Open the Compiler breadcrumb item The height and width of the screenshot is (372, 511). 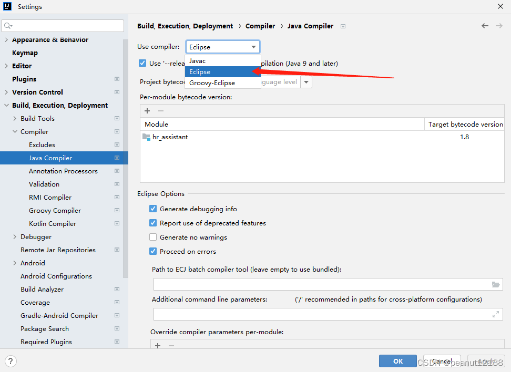[260, 26]
